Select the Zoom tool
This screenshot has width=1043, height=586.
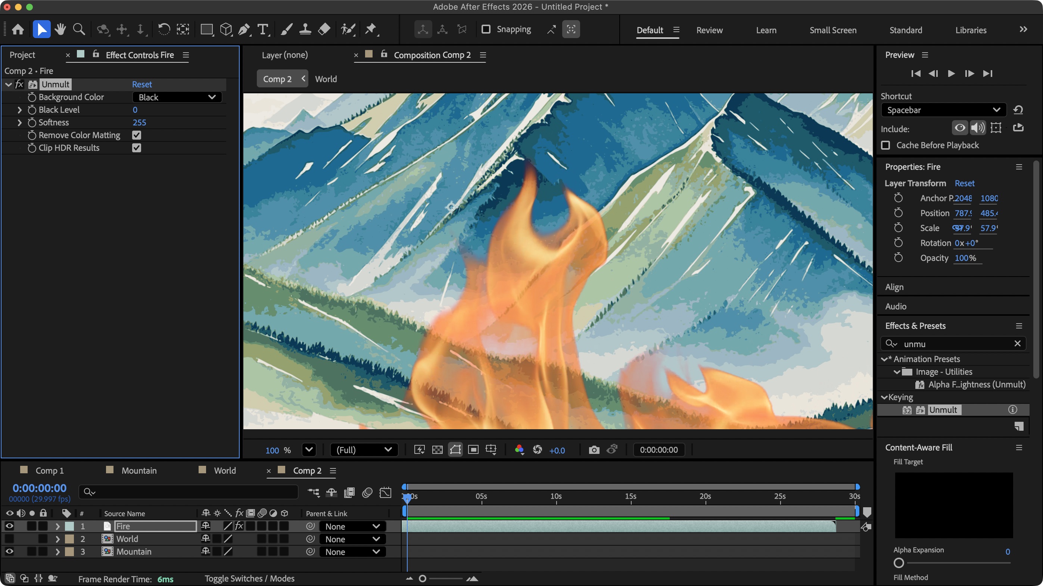point(78,29)
